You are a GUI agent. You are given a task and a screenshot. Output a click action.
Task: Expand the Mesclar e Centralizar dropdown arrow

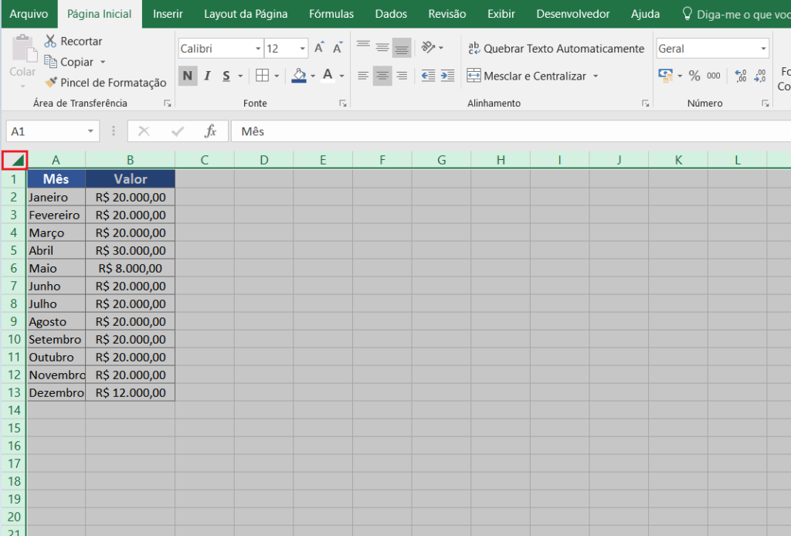(596, 76)
